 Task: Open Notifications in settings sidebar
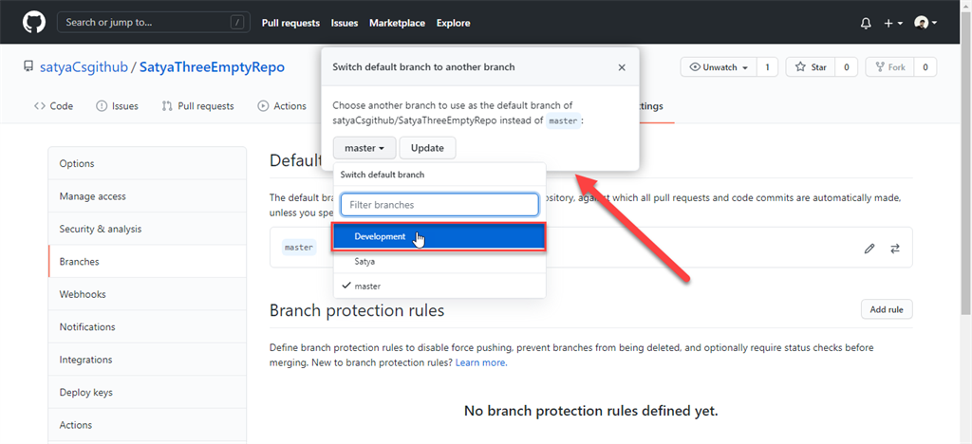point(147,327)
